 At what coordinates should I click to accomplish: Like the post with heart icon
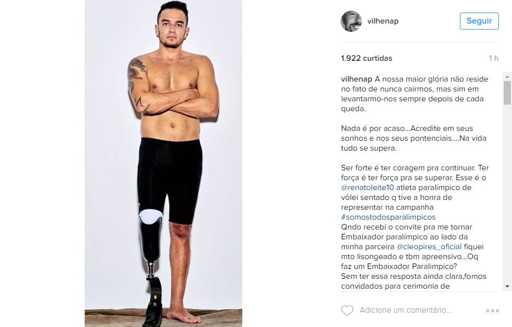[347, 311]
